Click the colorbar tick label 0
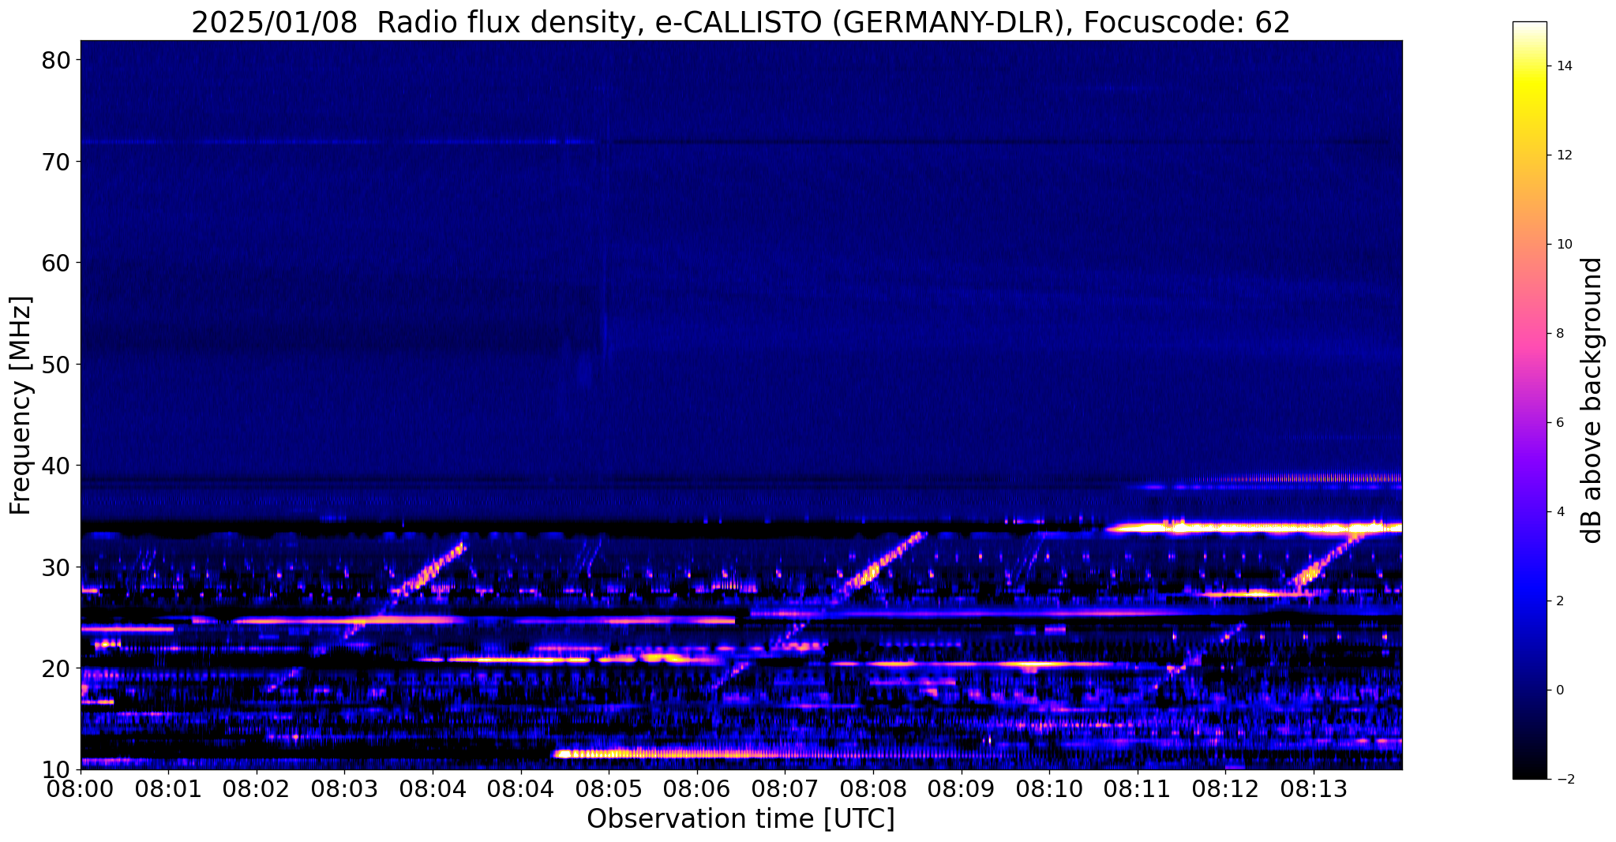1616x842 pixels. (1560, 690)
